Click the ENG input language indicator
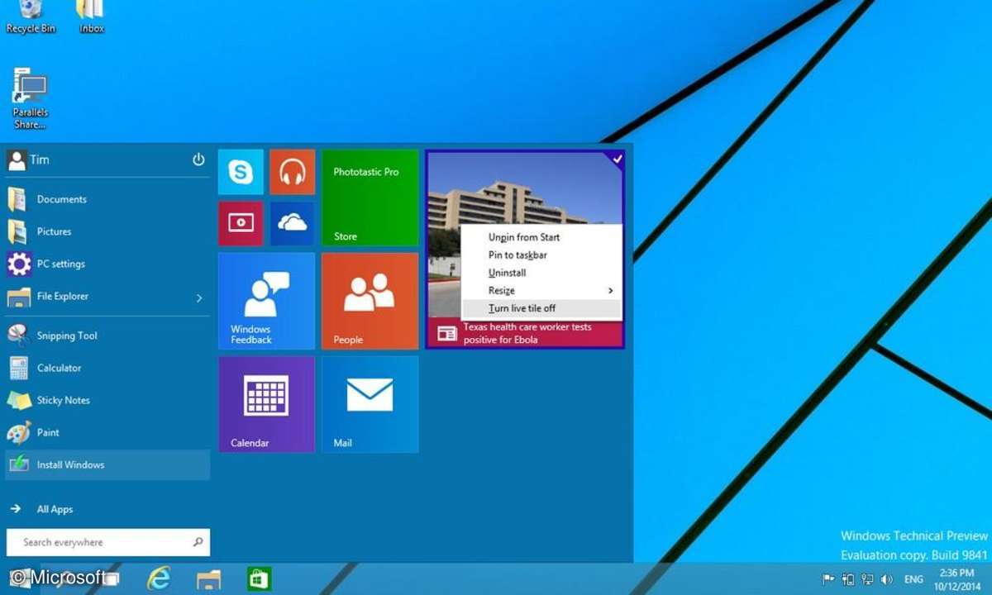992x595 pixels. point(913,579)
